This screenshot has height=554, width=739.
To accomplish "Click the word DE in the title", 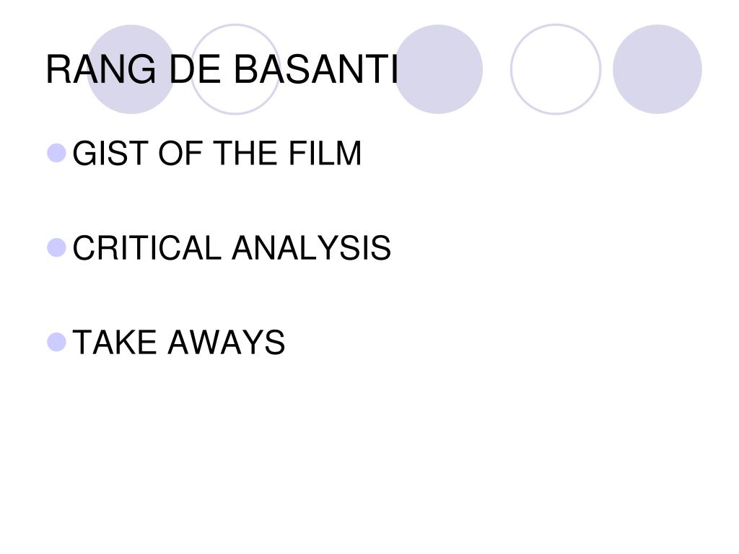I will [x=195, y=70].
